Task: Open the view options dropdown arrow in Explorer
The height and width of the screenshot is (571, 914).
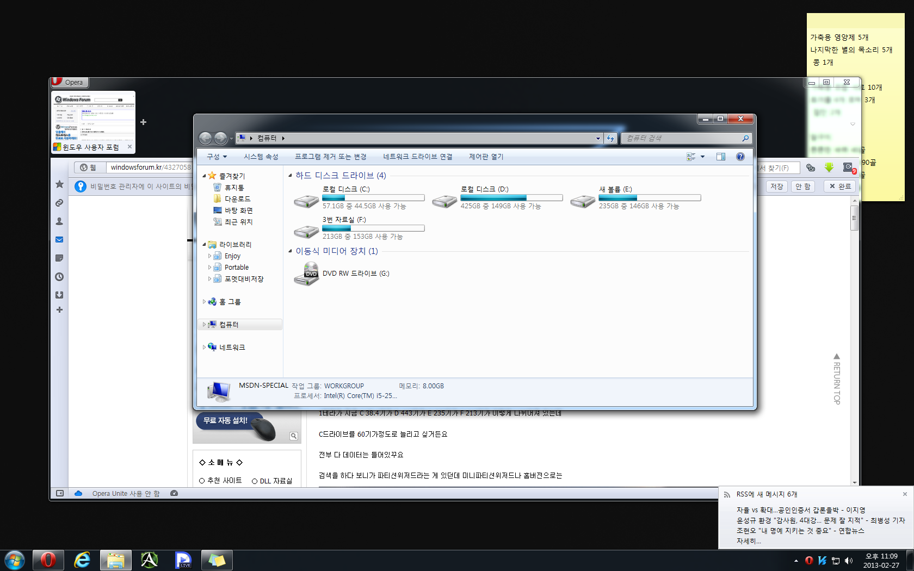Action: click(702, 157)
